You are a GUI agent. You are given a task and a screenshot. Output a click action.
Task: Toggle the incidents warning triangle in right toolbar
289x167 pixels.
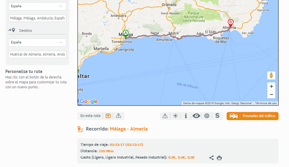tap(165, 116)
